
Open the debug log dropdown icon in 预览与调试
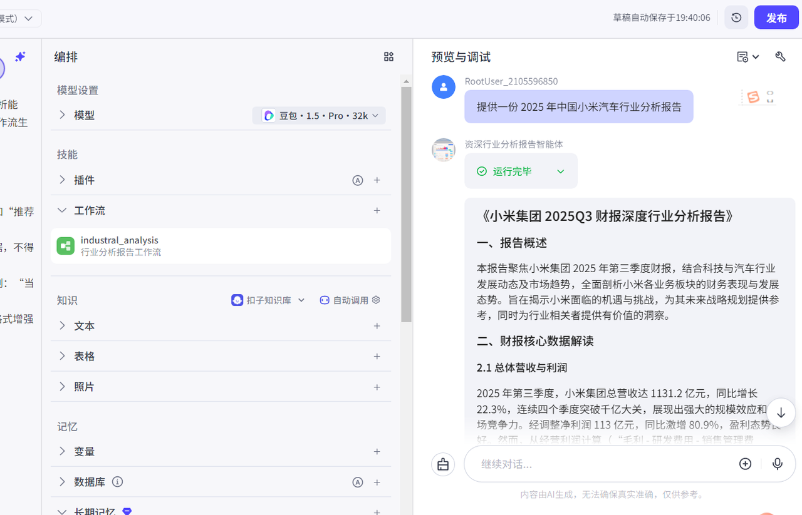(748, 57)
